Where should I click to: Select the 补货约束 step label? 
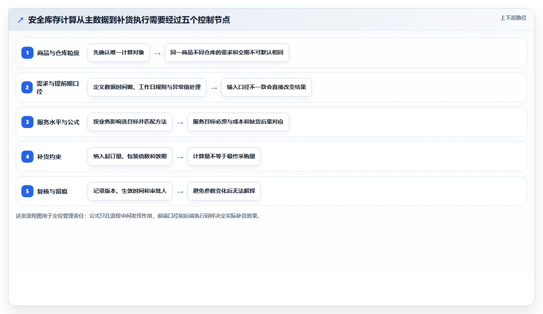49,157
